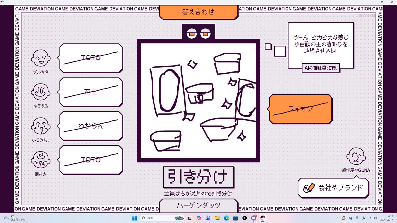Viewport: 397px width, 223px height.
Task: Open Task View in the taskbar
Action: tap(190, 218)
